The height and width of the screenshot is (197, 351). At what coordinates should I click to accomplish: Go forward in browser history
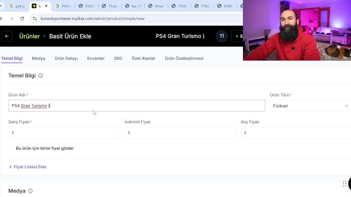(11, 19)
